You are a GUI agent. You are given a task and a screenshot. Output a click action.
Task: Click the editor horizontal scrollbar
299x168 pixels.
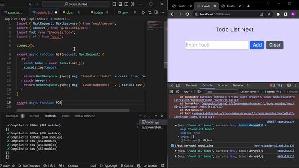click(x=73, y=110)
